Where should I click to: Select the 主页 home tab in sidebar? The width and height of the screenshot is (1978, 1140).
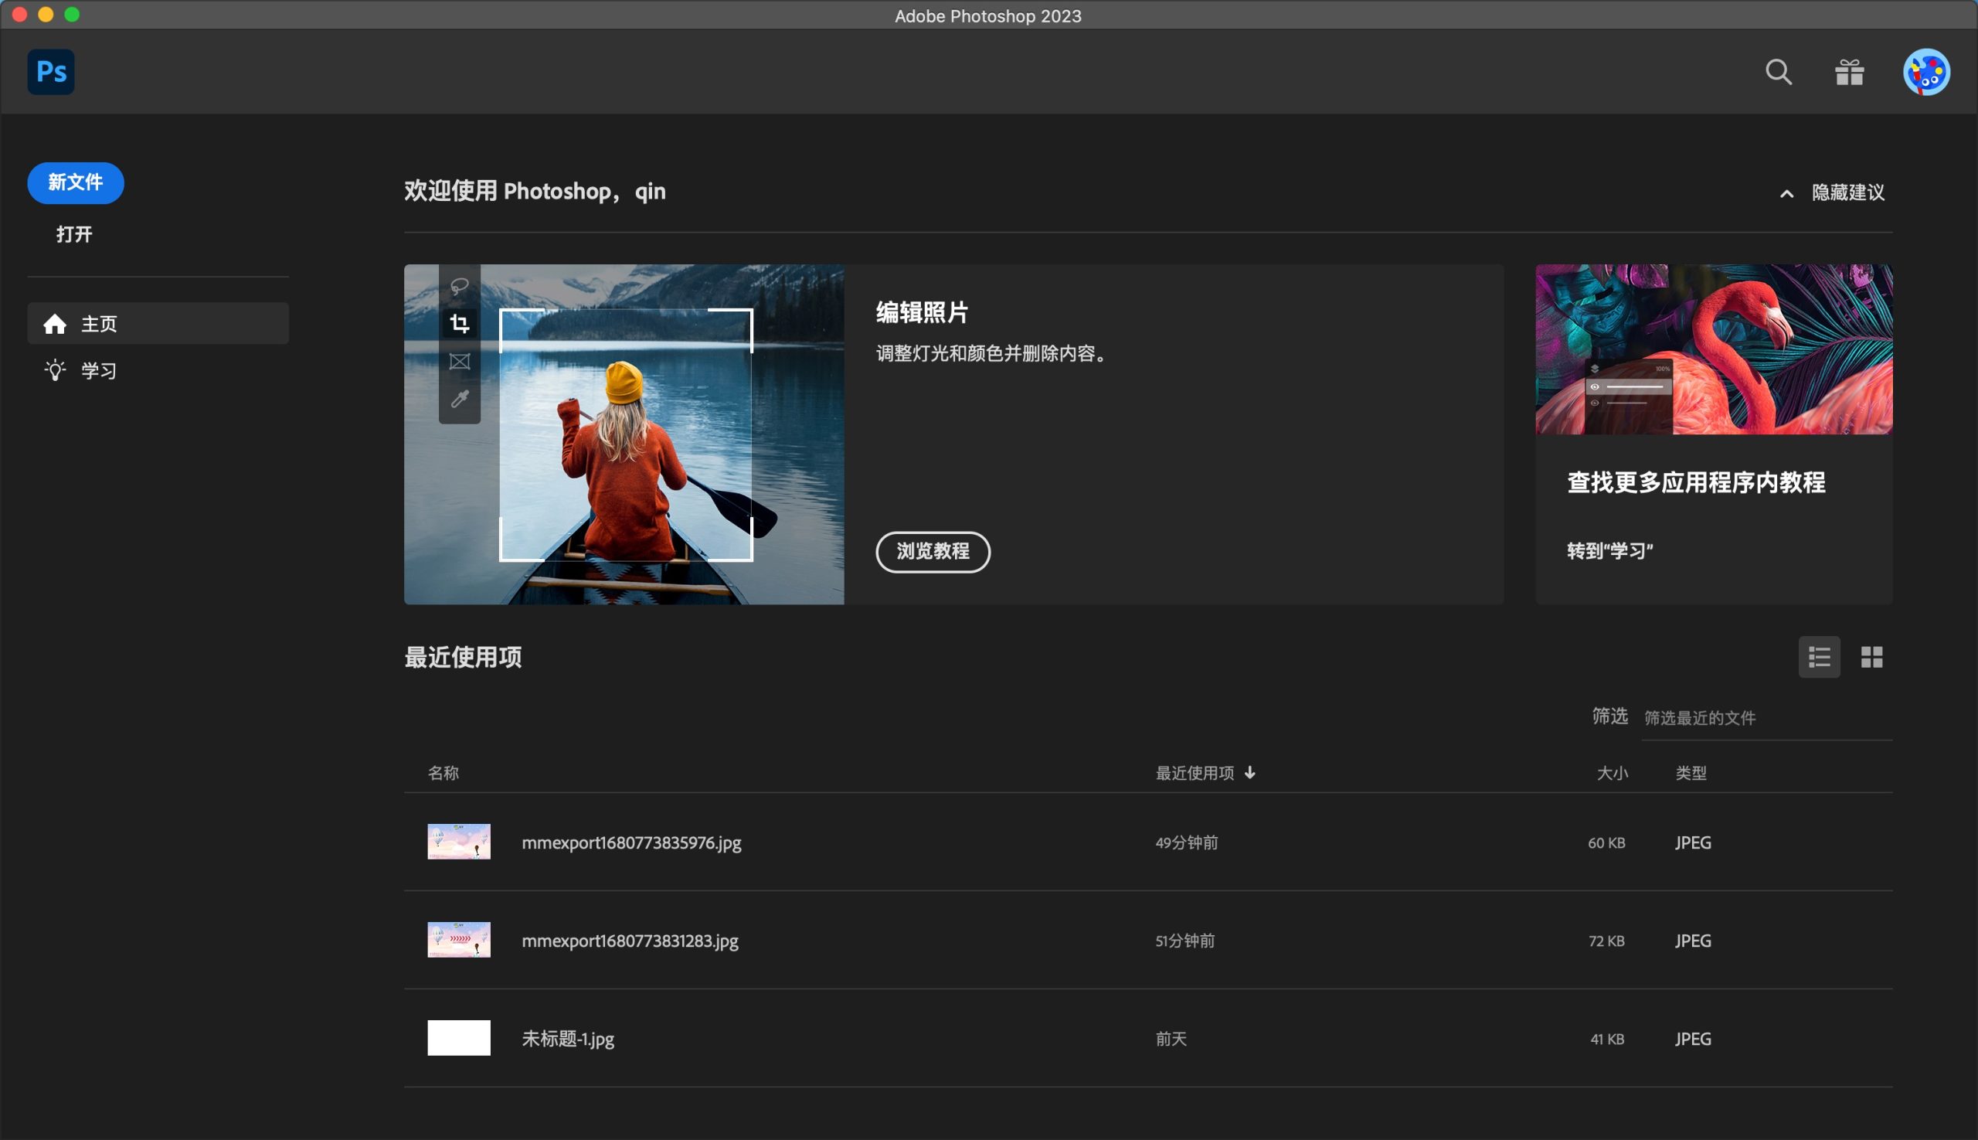click(158, 323)
